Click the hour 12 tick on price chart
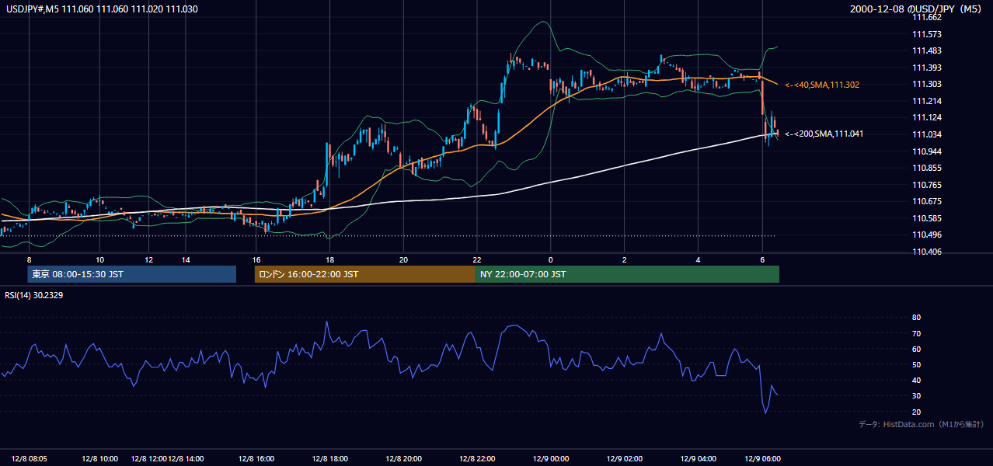This screenshot has width=993, height=466. [x=149, y=259]
